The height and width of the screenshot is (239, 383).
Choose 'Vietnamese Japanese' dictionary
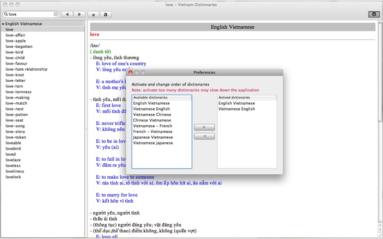(153, 143)
